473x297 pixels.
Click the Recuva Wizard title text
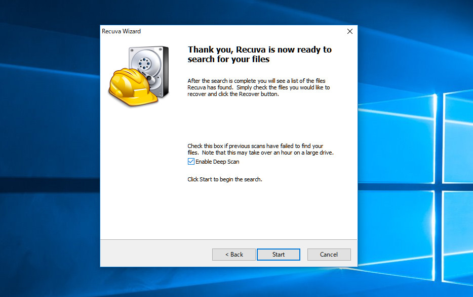pyautogui.click(x=121, y=31)
